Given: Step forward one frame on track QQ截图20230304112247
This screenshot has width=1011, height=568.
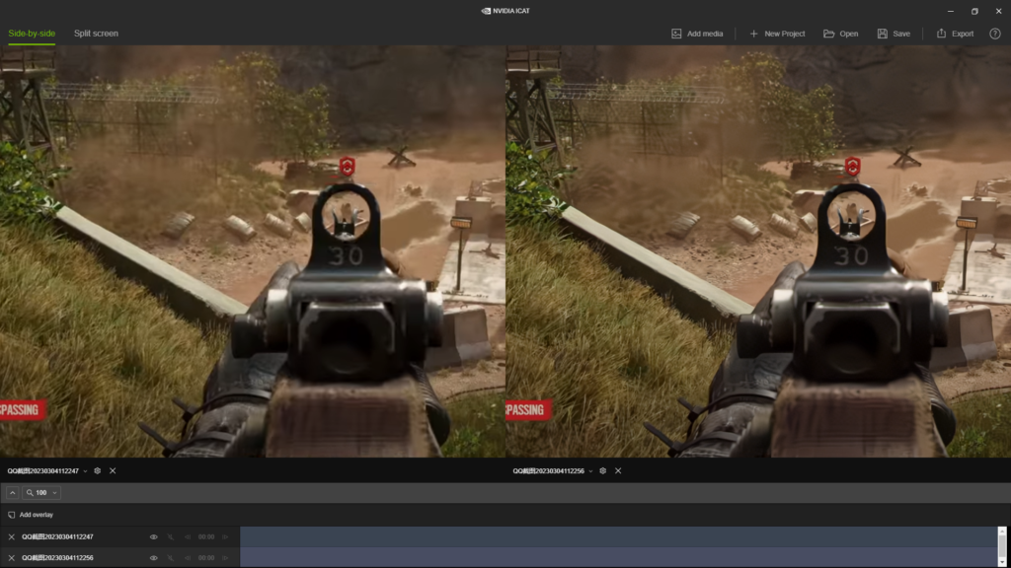Looking at the screenshot, I should (x=225, y=536).
